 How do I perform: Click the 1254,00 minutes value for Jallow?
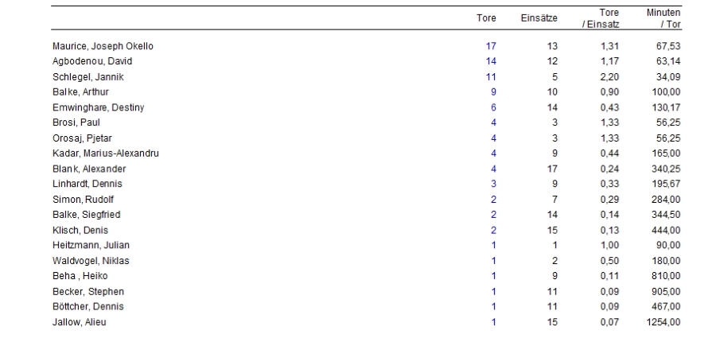click(663, 322)
